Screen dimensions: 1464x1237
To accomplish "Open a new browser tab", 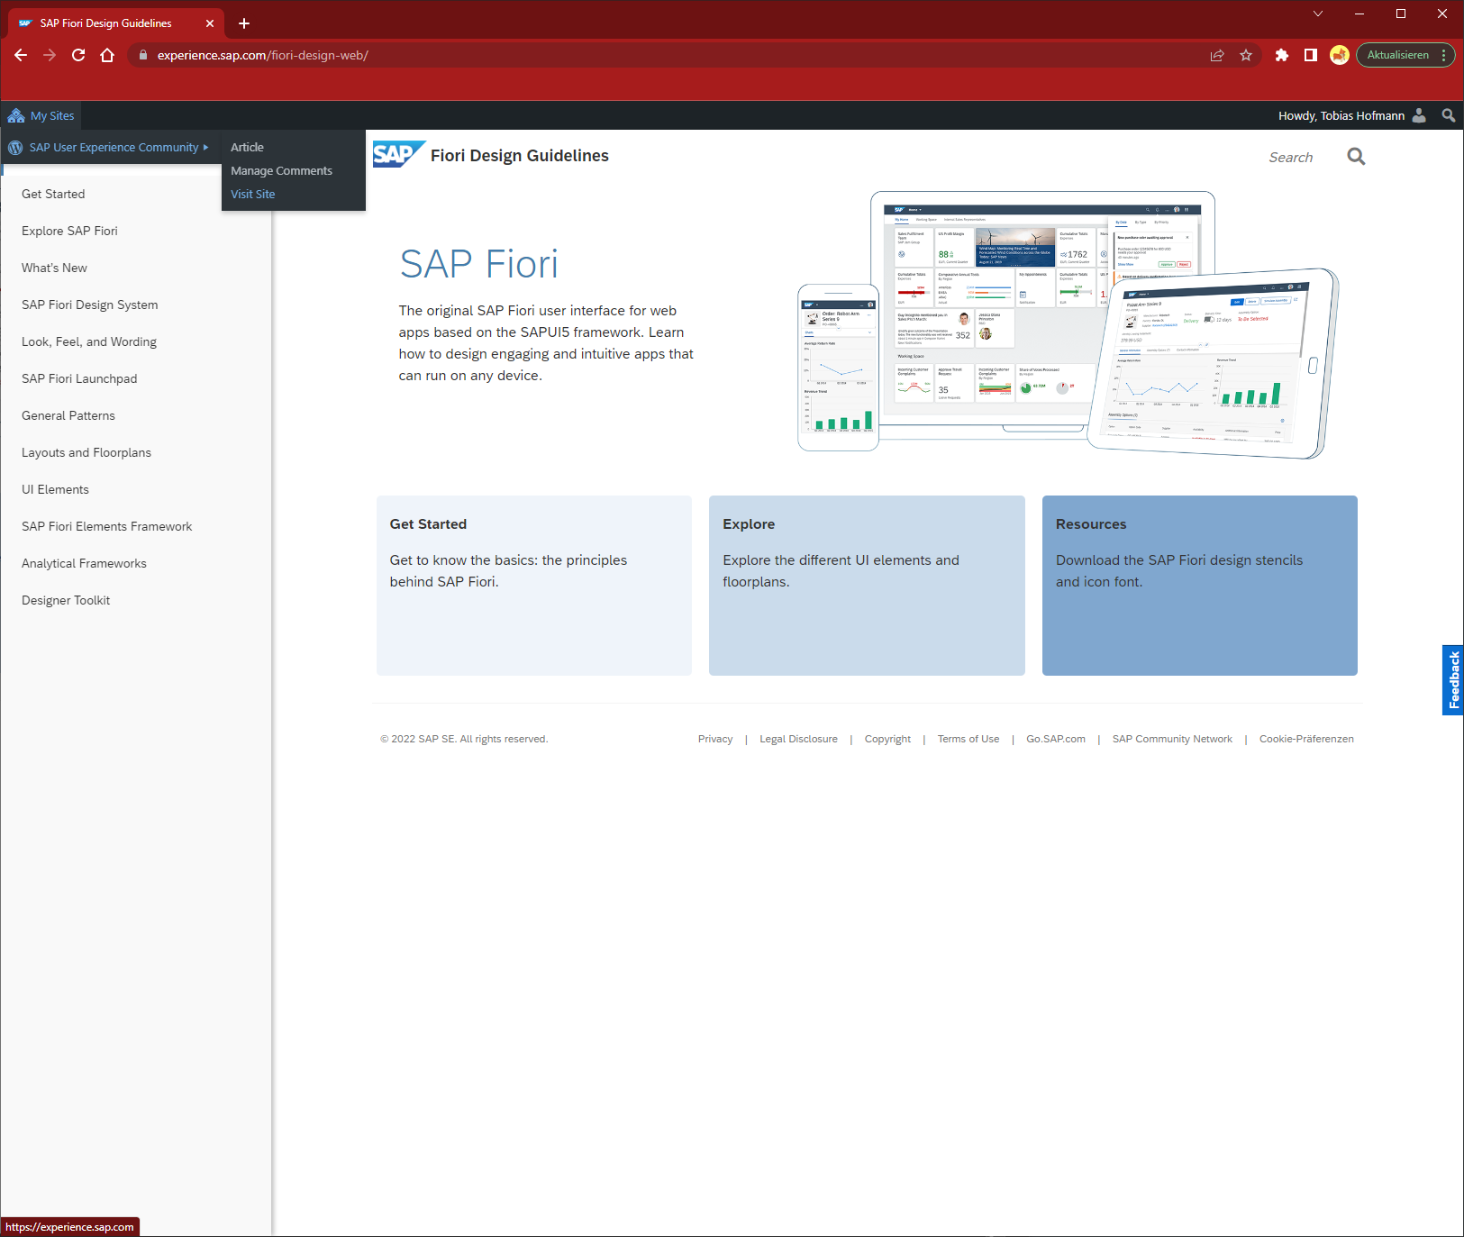I will (243, 23).
